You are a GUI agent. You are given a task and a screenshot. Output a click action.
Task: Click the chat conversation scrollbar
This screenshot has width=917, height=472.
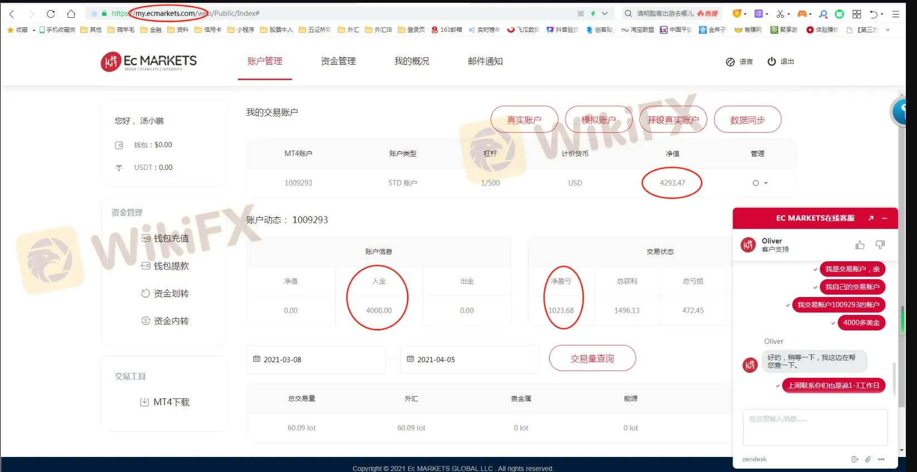click(x=894, y=379)
